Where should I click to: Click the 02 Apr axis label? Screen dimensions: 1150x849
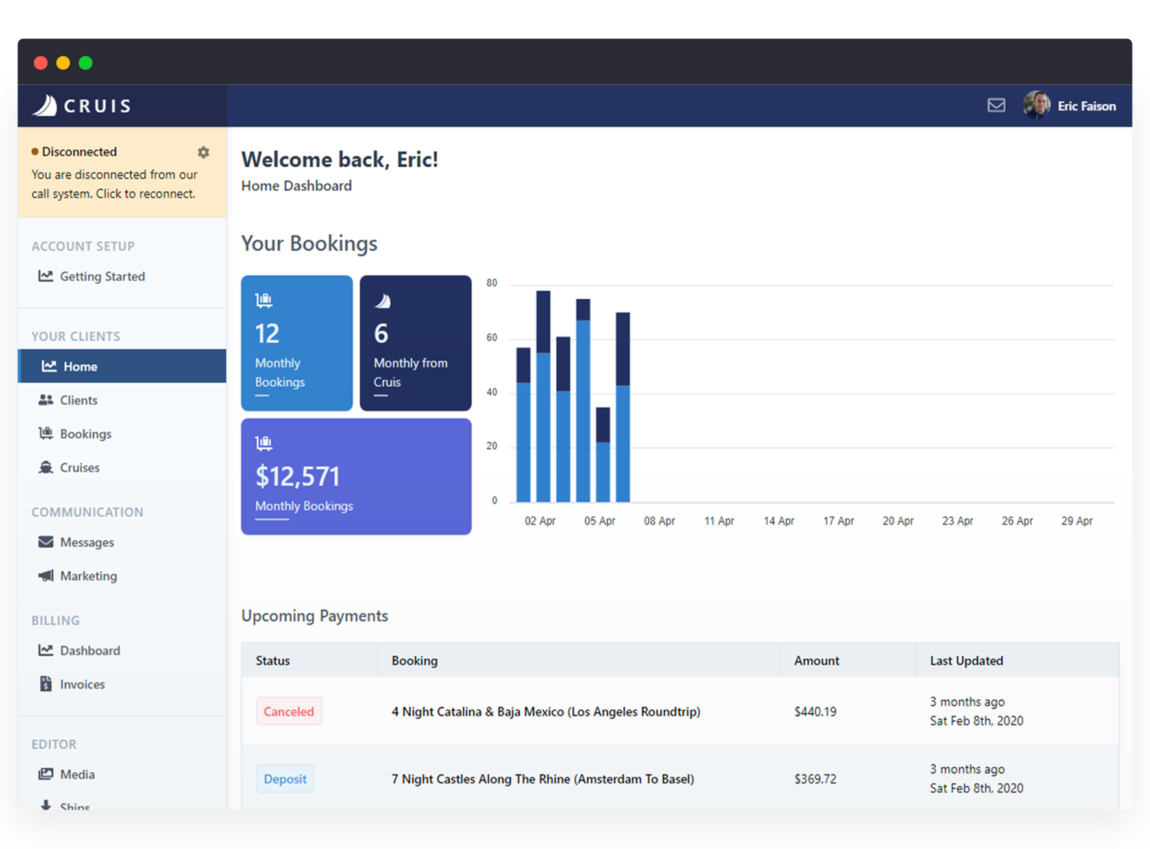[540, 521]
